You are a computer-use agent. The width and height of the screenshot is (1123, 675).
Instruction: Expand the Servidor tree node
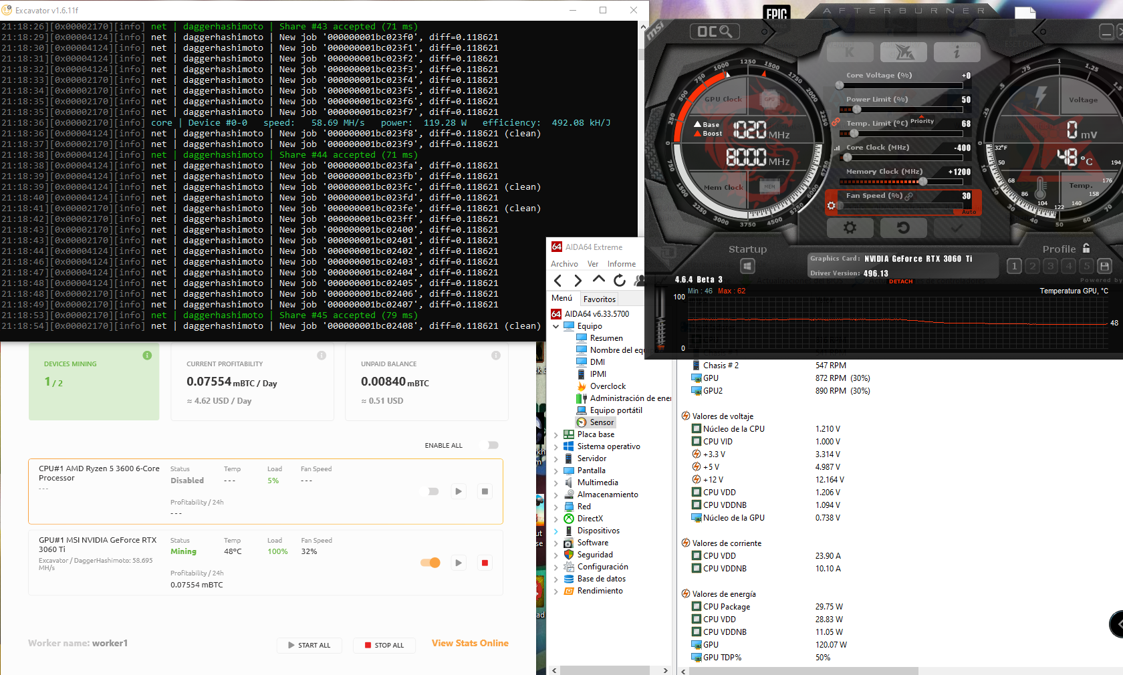[556, 458]
